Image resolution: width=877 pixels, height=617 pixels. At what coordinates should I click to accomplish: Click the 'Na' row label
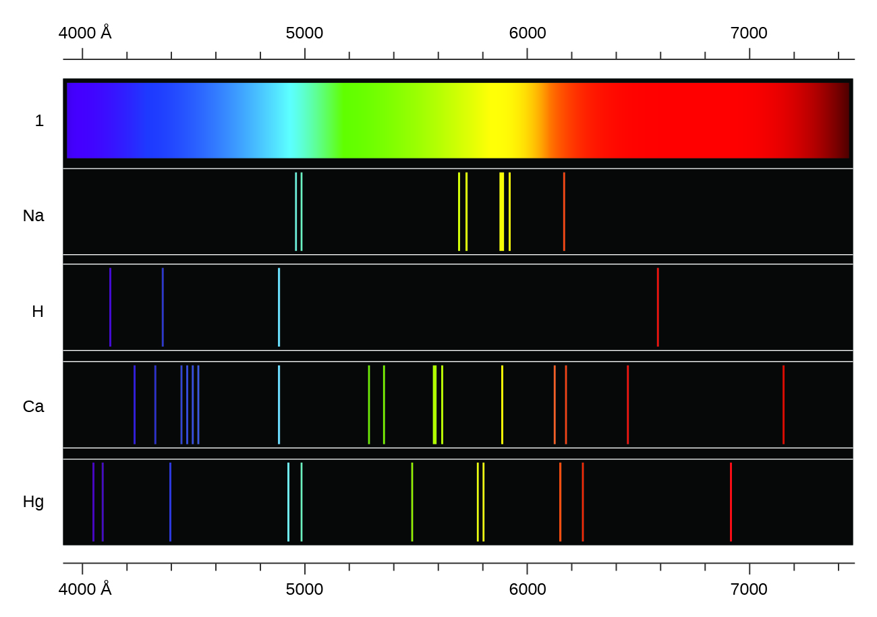click(33, 216)
